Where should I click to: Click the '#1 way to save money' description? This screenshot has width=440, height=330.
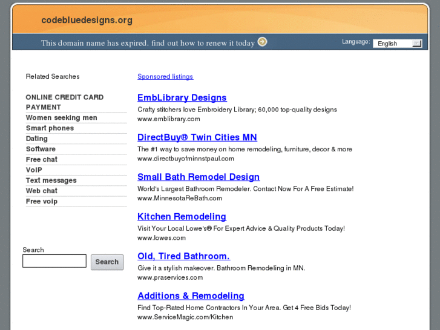click(245, 149)
